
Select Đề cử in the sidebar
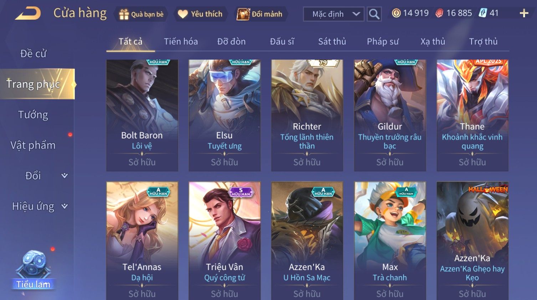[33, 54]
